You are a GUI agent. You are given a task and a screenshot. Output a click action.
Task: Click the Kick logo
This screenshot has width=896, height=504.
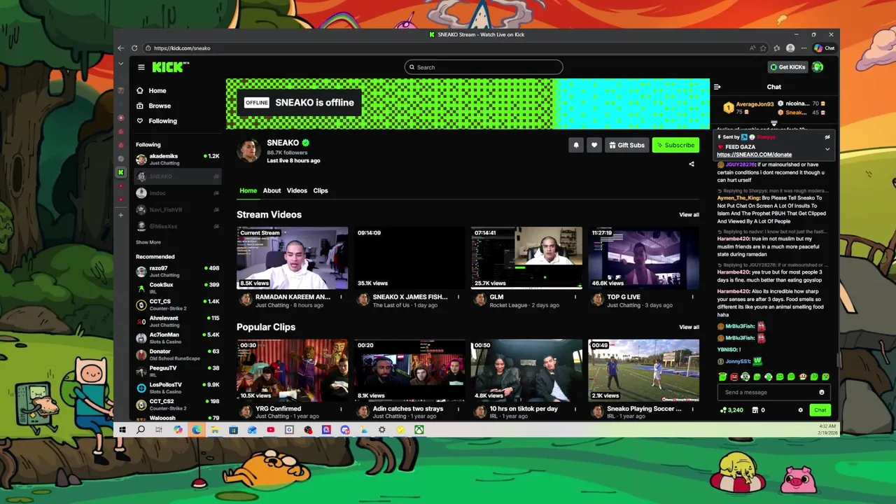coord(171,67)
